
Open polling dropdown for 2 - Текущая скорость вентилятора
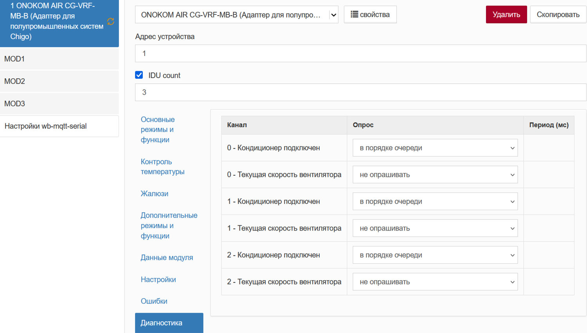click(x=435, y=282)
